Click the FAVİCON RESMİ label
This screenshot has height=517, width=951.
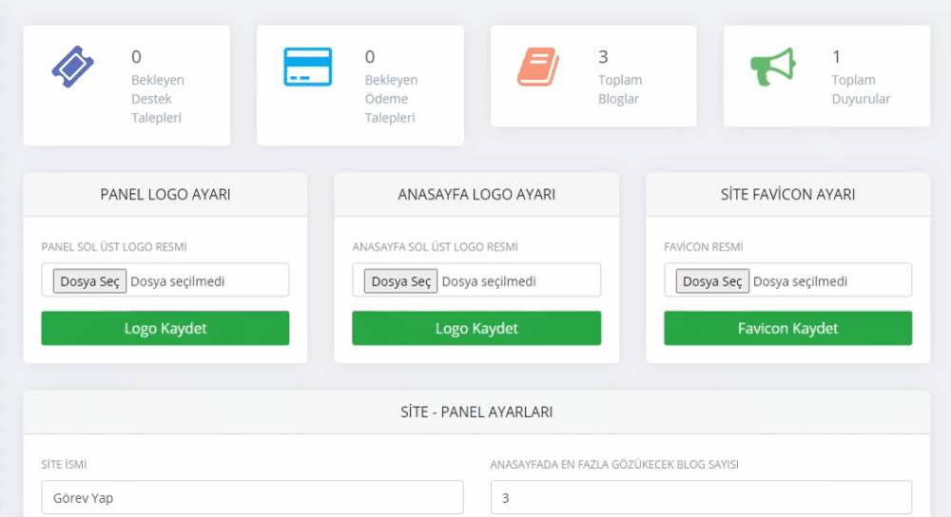click(x=704, y=247)
